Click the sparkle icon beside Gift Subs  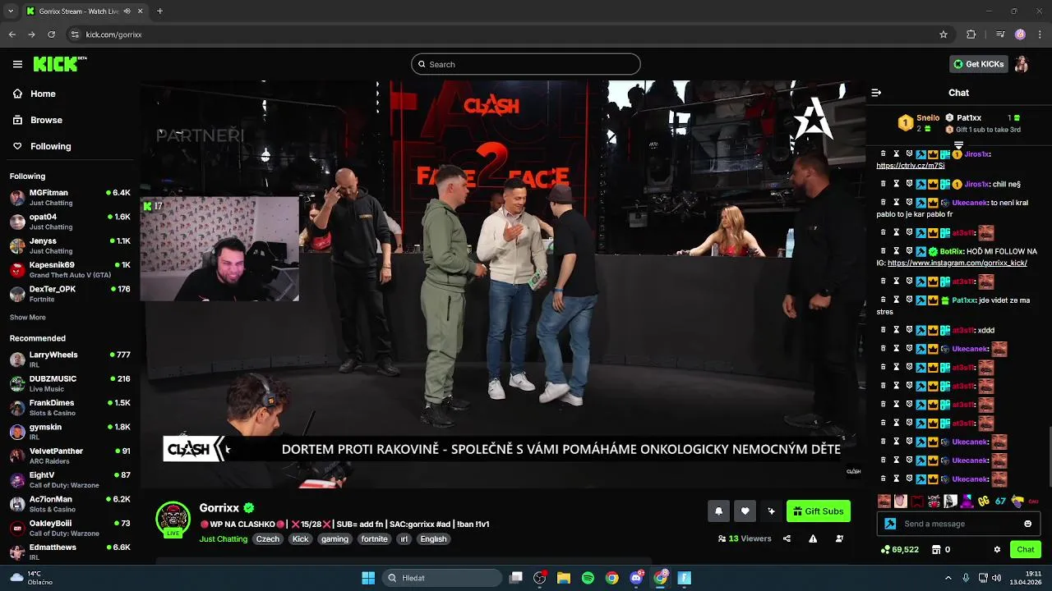coord(771,511)
